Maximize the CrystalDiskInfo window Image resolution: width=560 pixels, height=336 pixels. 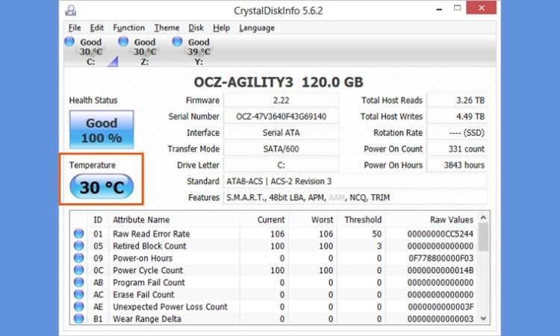(457, 8)
